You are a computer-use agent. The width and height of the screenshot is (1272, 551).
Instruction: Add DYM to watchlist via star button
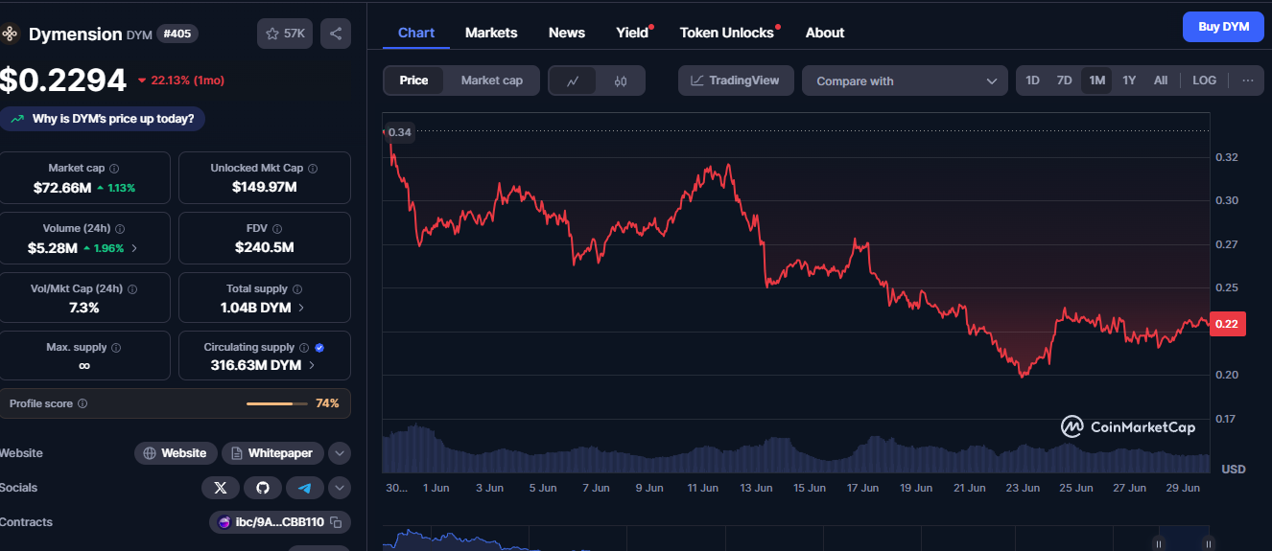[x=285, y=34]
